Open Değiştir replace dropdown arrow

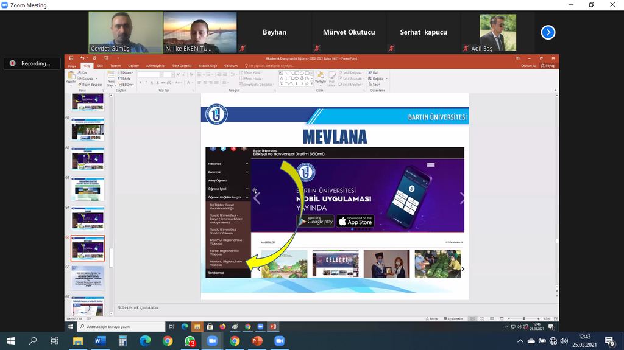point(386,79)
